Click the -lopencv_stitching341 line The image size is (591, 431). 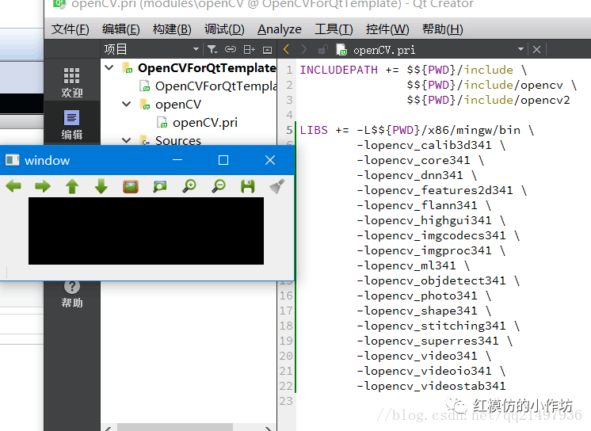click(431, 326)
